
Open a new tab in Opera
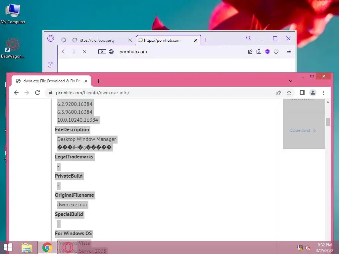click(x=206, y=40)
